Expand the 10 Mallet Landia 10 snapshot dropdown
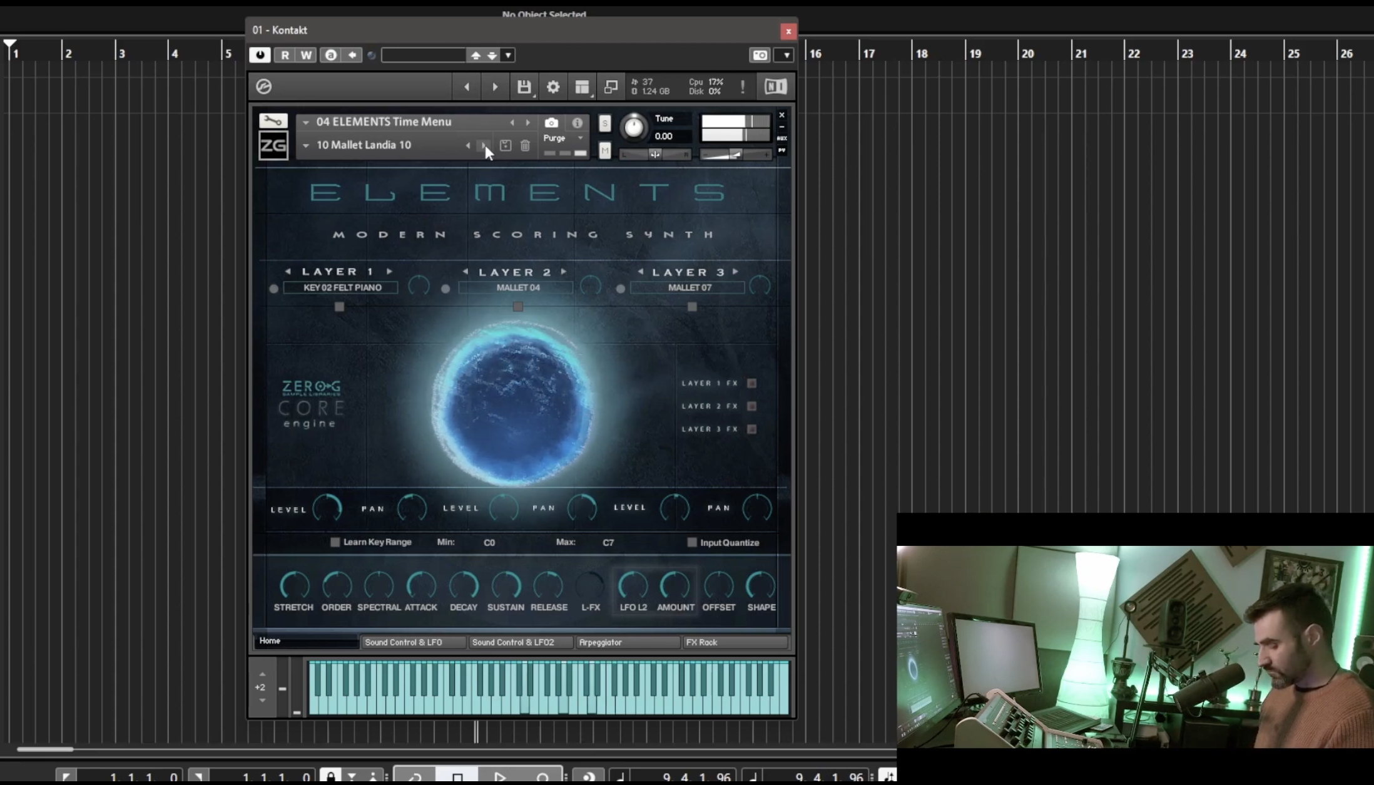The width and height of the screenshot is (1374, 785). [306, 146]
